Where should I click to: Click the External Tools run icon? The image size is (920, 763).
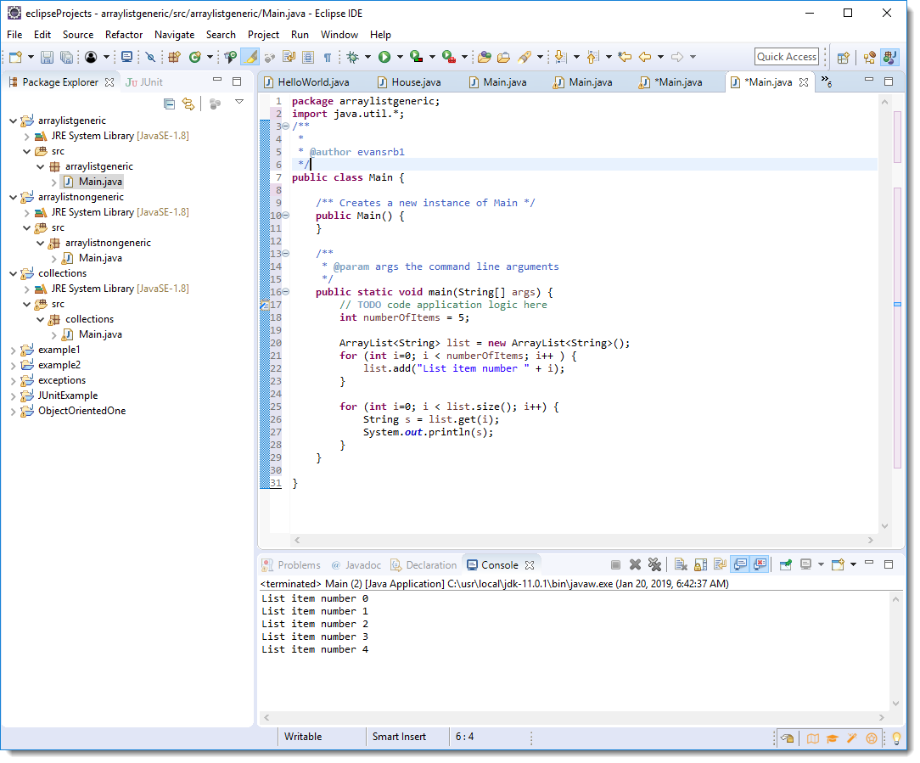(x=449, y=57)
